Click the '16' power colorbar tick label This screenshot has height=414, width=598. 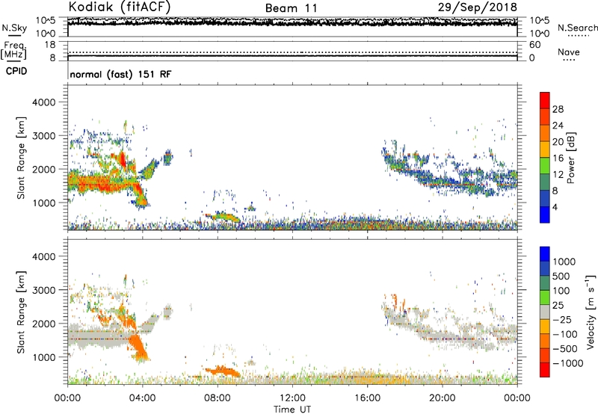coord(558,158)
